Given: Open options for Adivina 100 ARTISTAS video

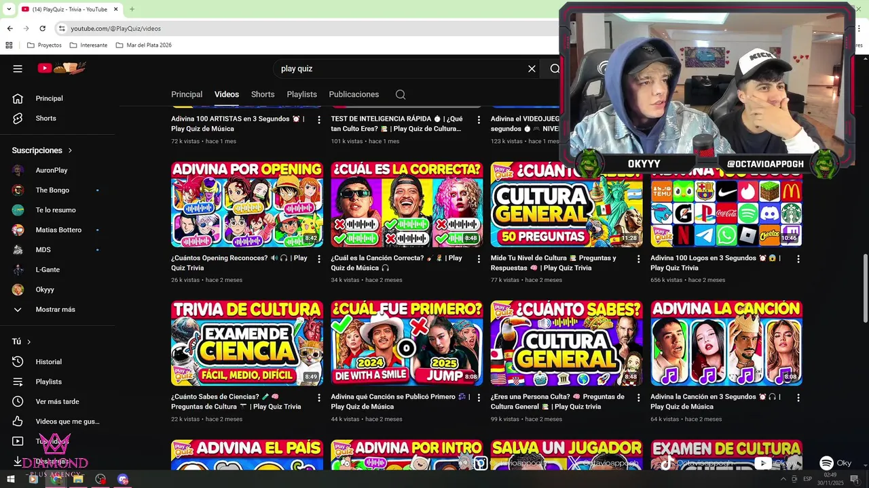Looking at the screenshot, I should [319, 119].
